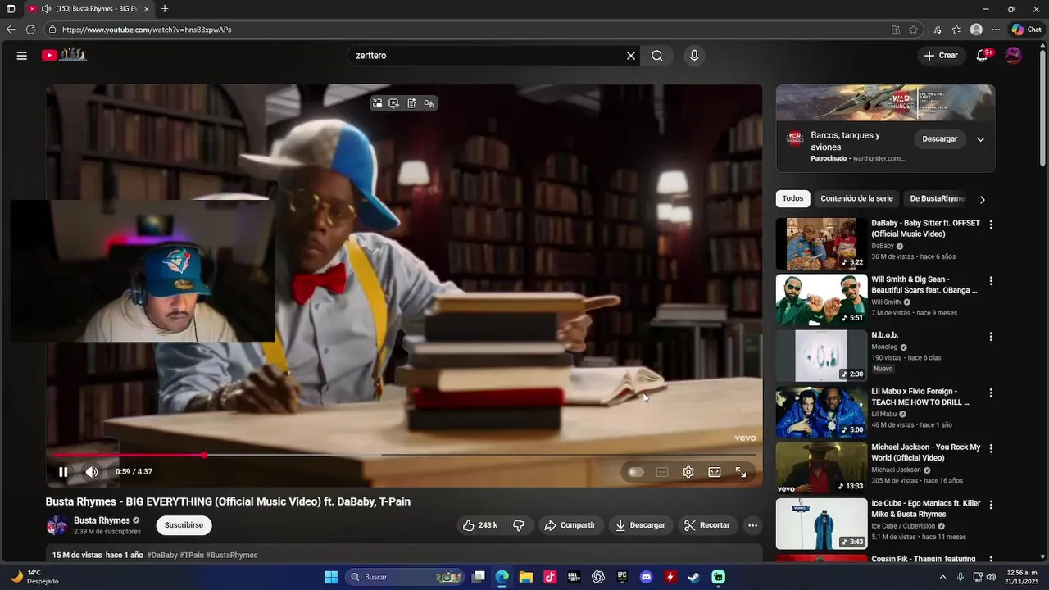Run search with the magnifier button

[657, 56]
